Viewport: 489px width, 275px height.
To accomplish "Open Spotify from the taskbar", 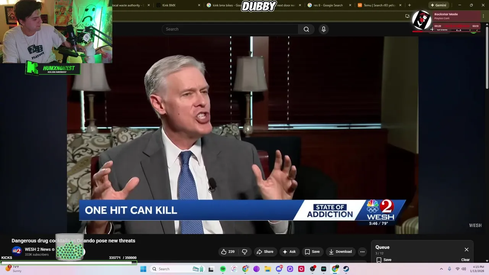I will [x=223, y=269].
